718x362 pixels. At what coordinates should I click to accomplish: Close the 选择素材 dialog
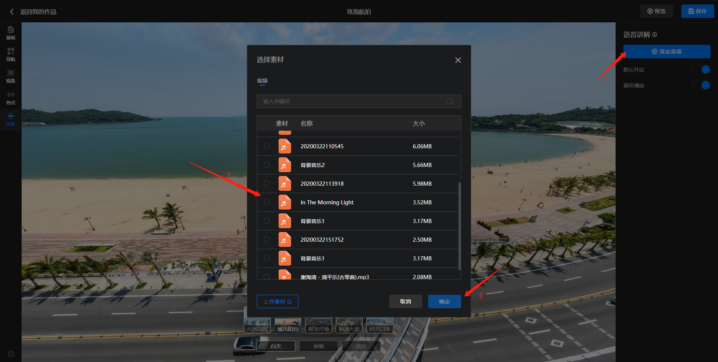point(458,60)
